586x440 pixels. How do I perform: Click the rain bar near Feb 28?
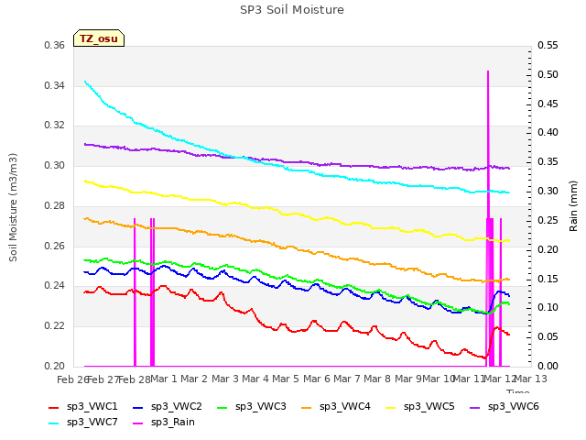pos(135,291)
